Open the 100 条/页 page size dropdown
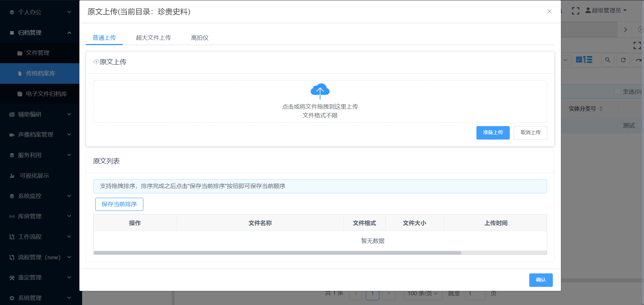 (x=422, y=294)
